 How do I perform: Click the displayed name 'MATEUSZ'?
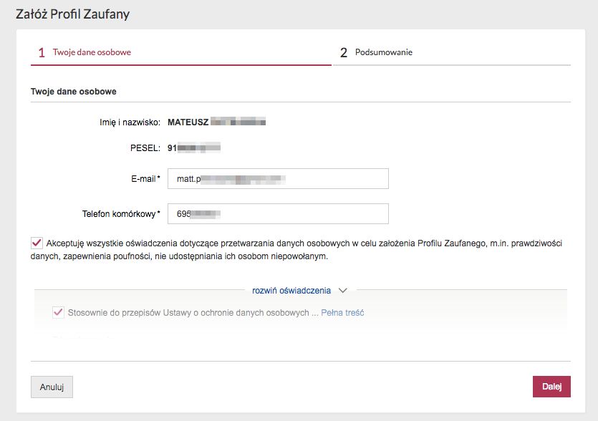pos(188,122)
